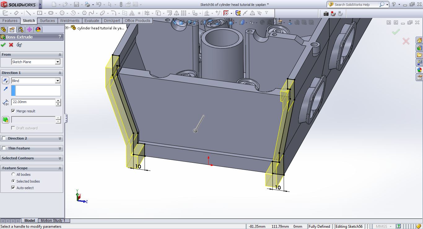Select the Line sketch tool

click(x=29, y=13)
